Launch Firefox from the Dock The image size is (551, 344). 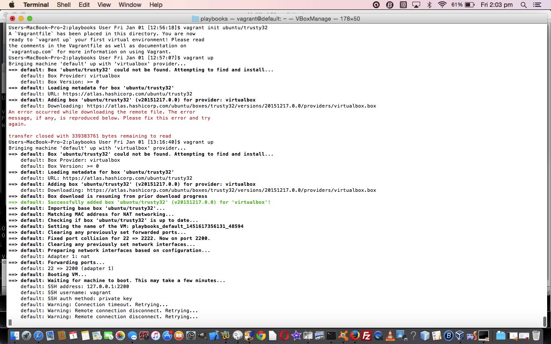pos(355,335)
